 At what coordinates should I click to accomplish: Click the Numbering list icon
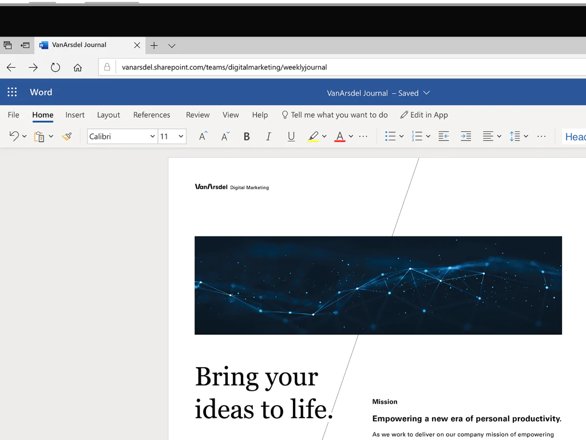click(x=417, y=136)
